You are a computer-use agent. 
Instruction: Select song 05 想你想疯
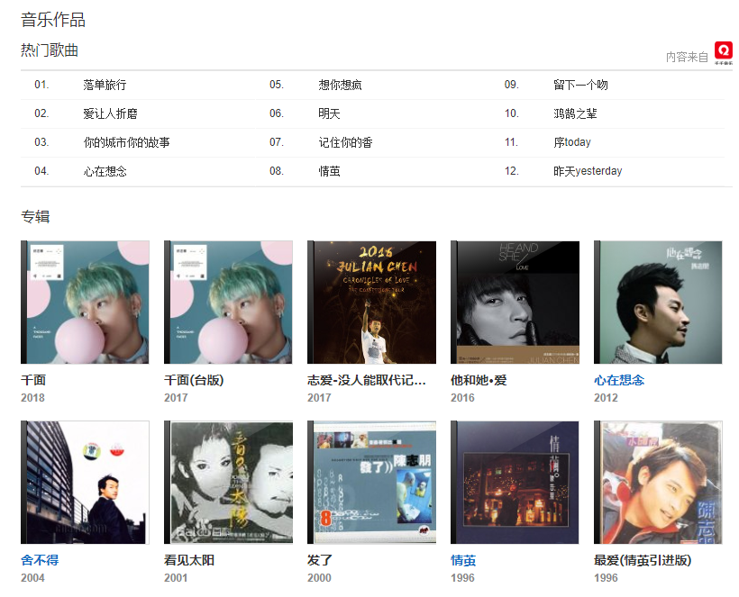[x=340, y=85]
